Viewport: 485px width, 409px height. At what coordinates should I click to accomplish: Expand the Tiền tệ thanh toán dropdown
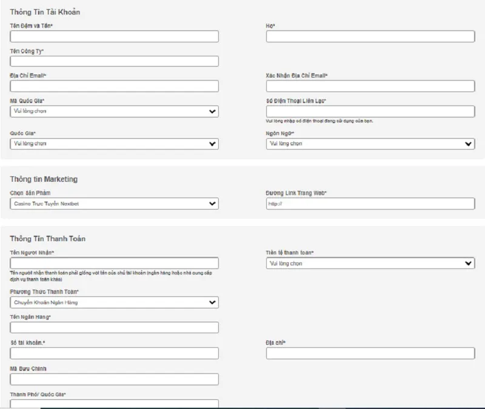[370, 263]
